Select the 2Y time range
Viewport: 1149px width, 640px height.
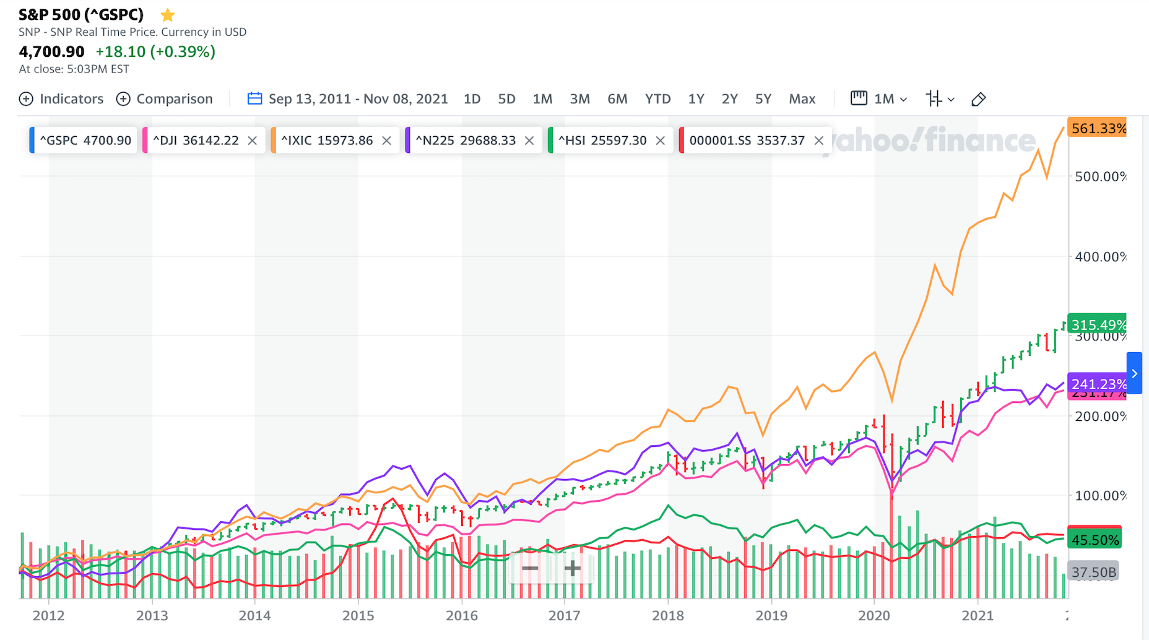click(730, 99)
